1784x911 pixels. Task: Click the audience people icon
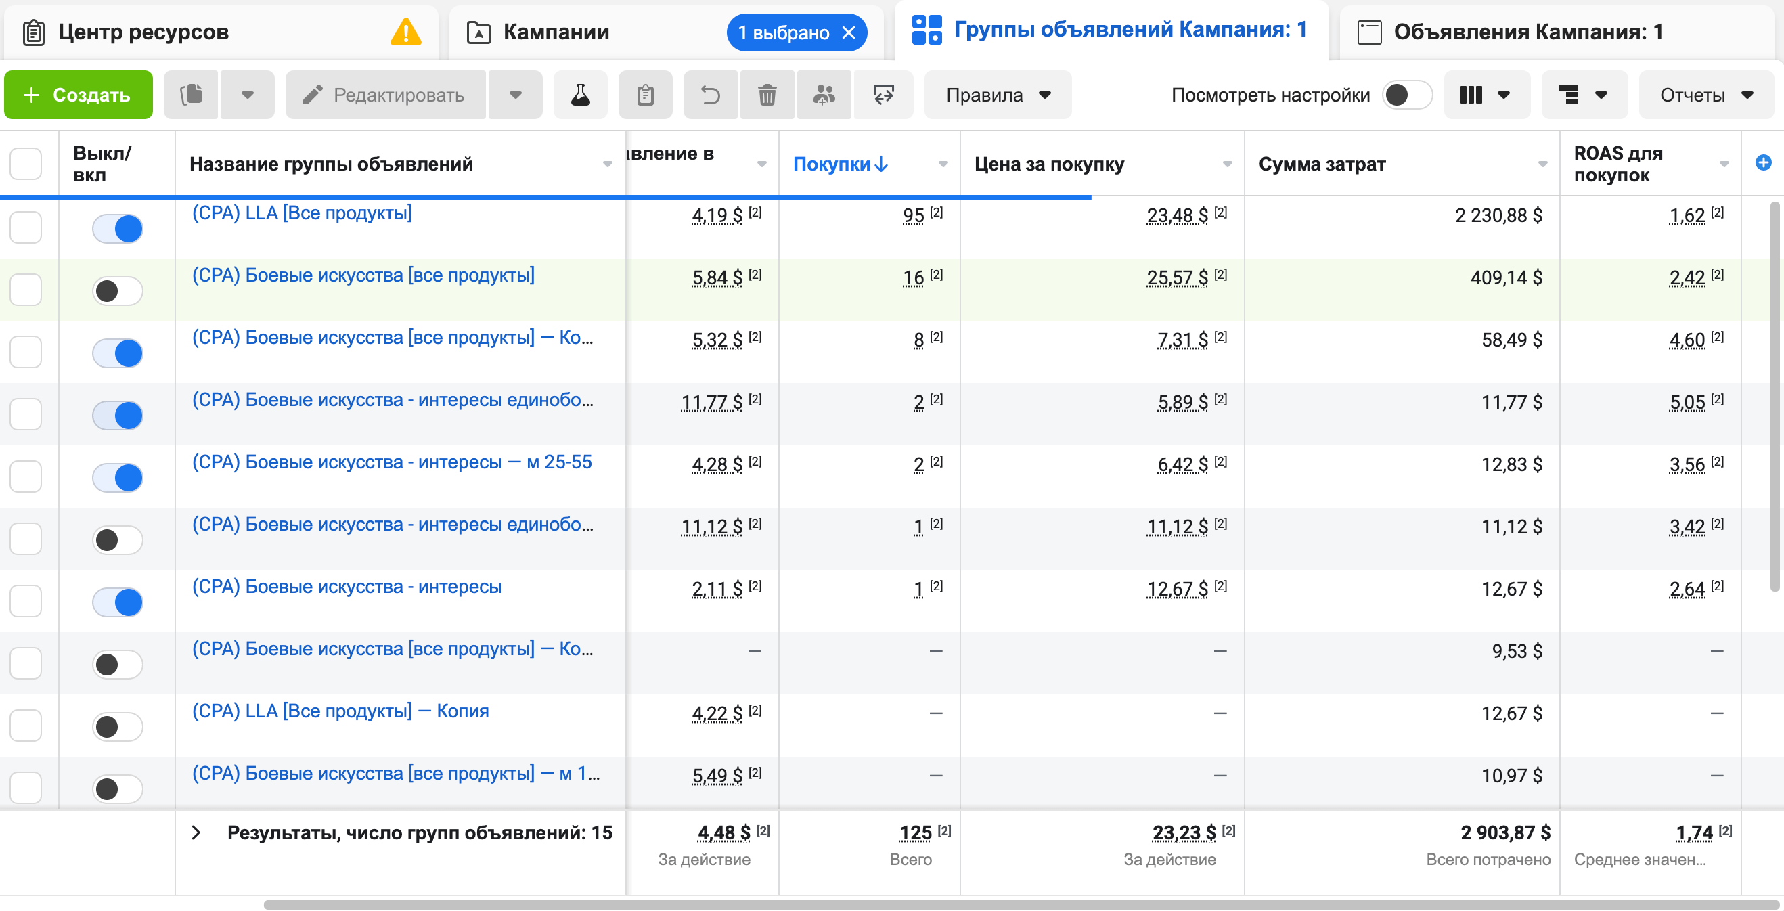824,95
